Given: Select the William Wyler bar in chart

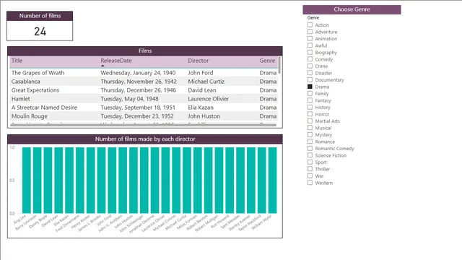Looking at the screenshot, I should point(273,180).
